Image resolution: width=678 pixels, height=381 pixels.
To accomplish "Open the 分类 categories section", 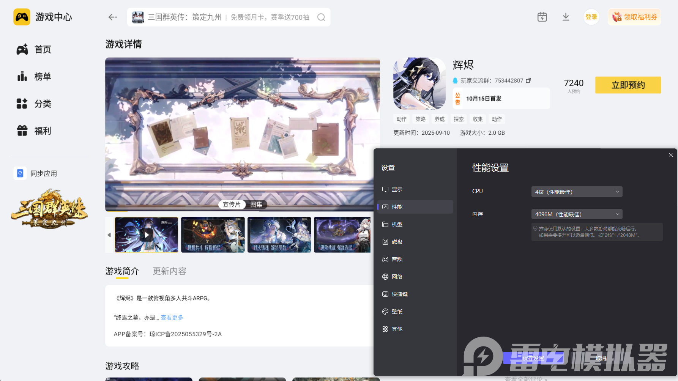I will point(42,104).
